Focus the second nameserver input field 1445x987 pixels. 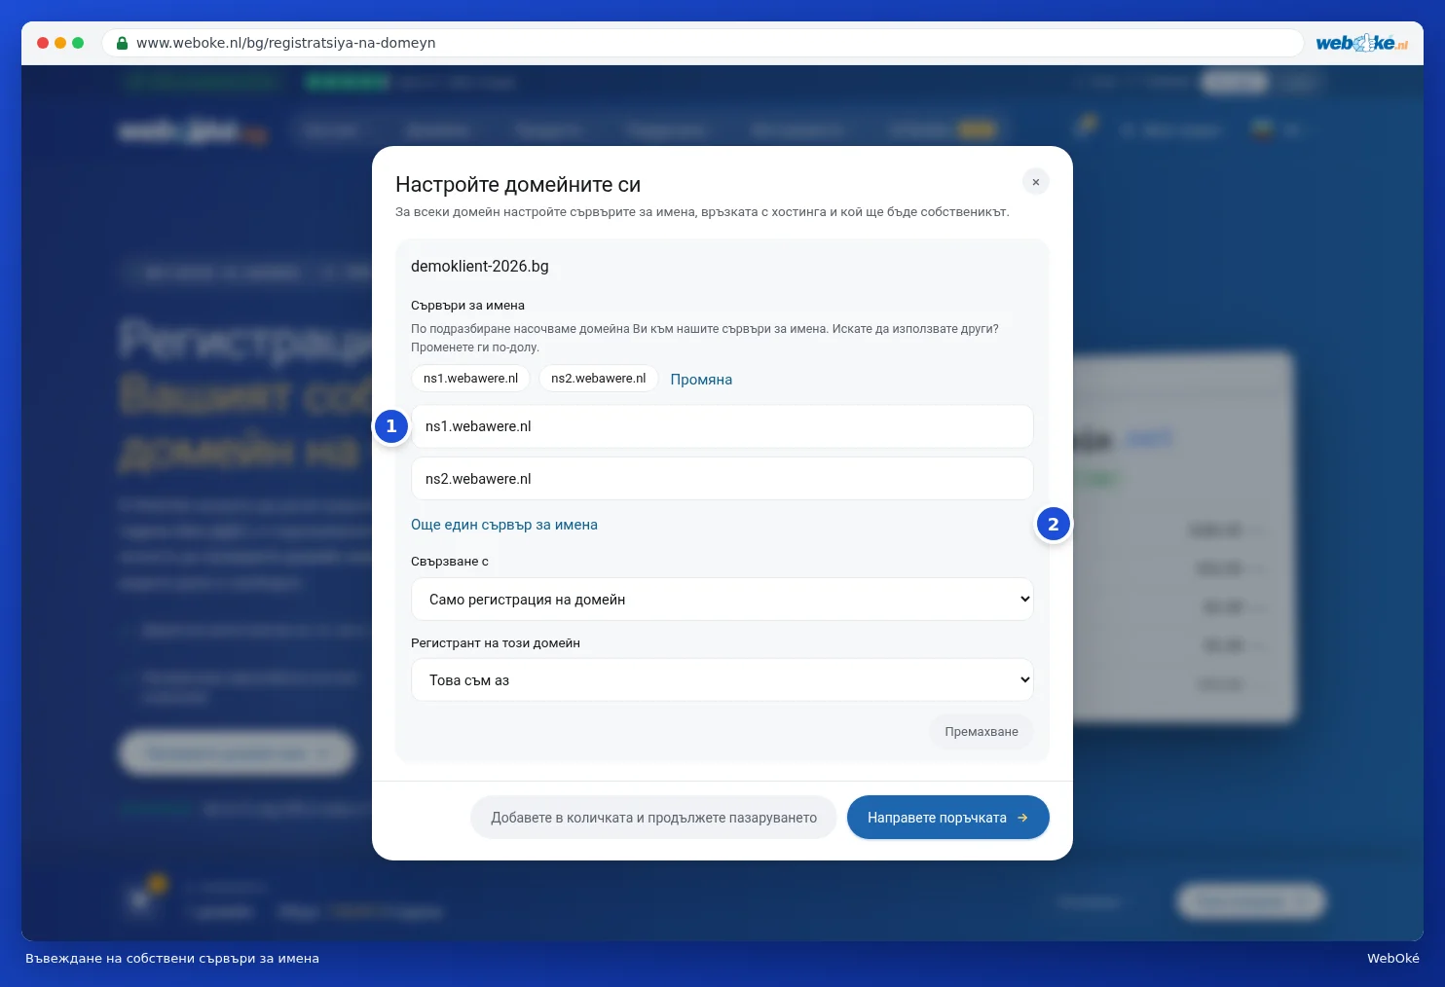pyautogui.click(x=722, y=479)
